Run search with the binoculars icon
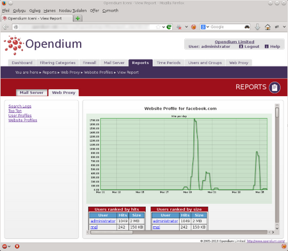 [x=247, y=27]
